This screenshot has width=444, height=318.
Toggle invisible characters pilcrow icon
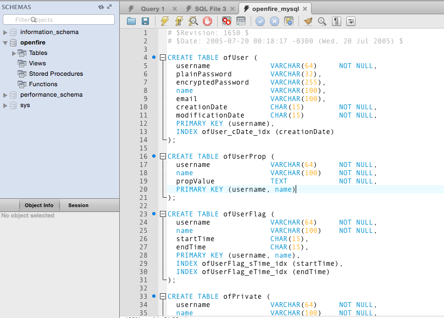[336, 21]
